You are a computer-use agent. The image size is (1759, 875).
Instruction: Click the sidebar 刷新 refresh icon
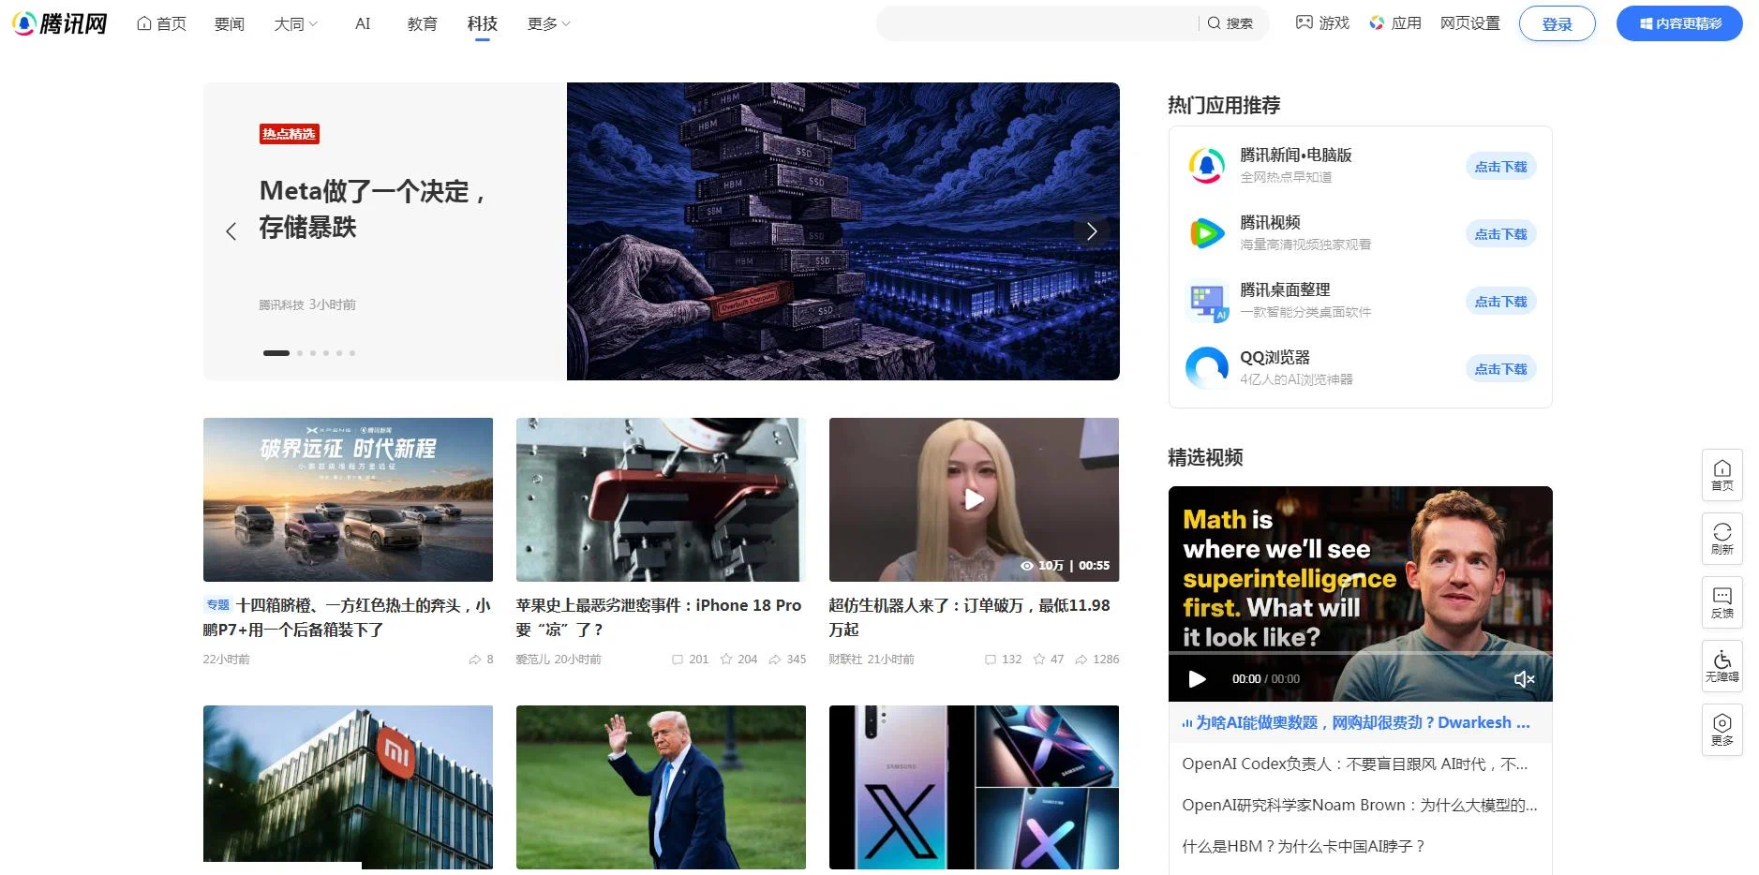[x=1722, y=539]
